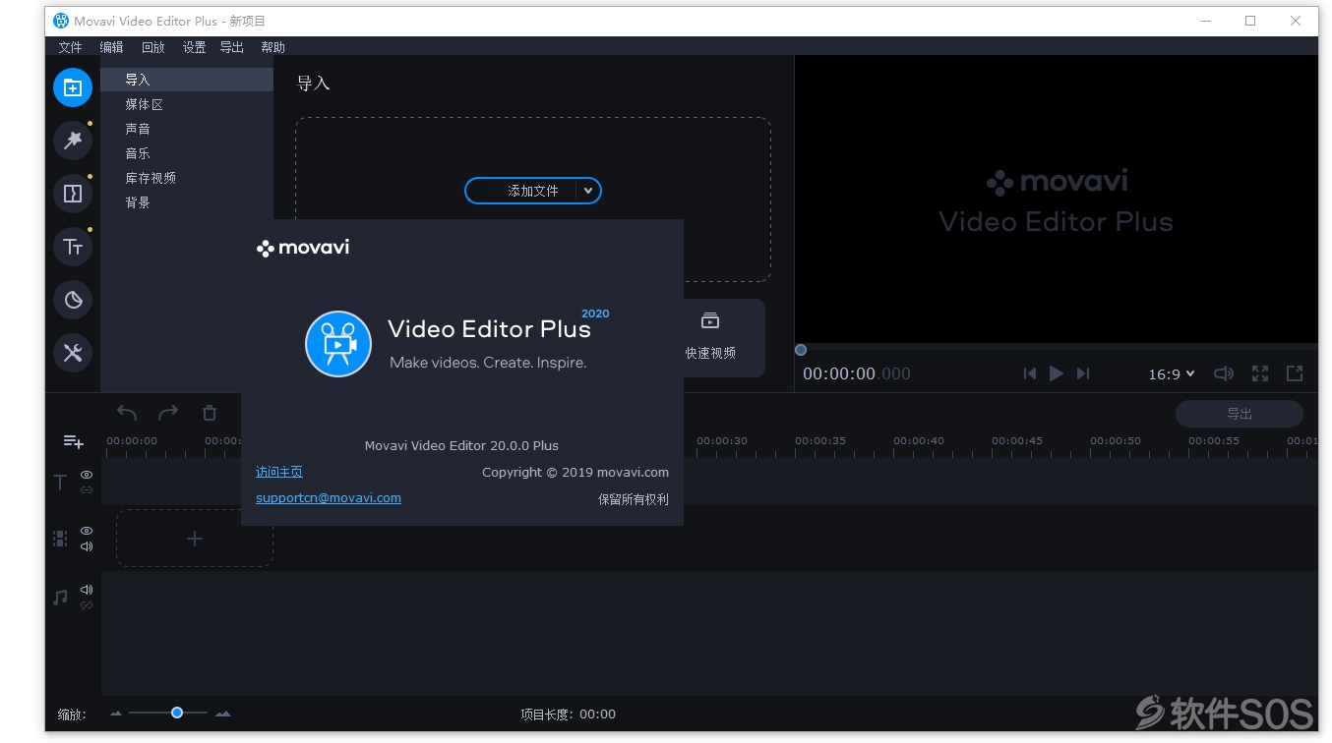The width and height of the screenshot is (1332, 743).
Task: Select 导入 in the import list
Action: [187, 80]
